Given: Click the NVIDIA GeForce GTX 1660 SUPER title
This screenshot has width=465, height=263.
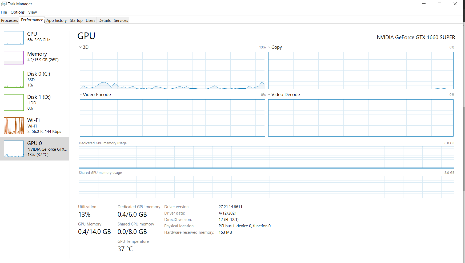Looking at the screenshot, I should pos(416,37).
